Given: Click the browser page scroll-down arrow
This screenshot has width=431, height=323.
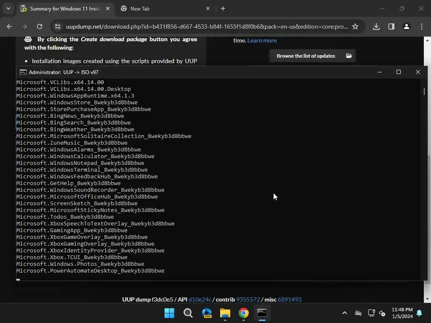Looking at the screenshot, I should click(427, 299).
